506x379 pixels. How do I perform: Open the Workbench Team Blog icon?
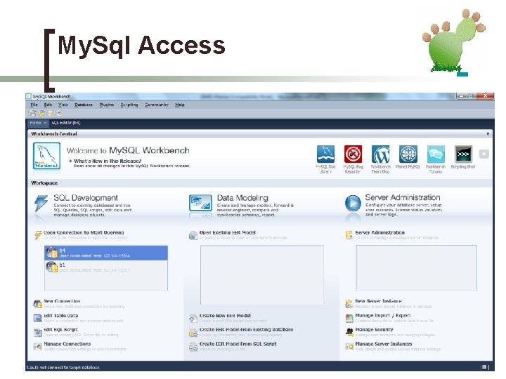pyautogui.click(x=381, y=154)
